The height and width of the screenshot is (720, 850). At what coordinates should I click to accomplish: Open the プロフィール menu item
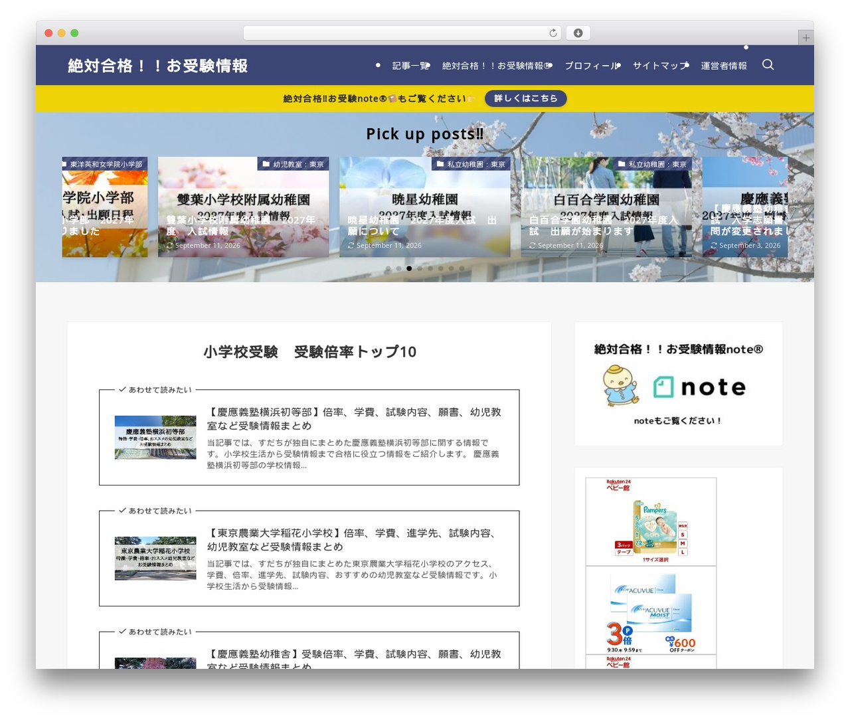(593, 66)
